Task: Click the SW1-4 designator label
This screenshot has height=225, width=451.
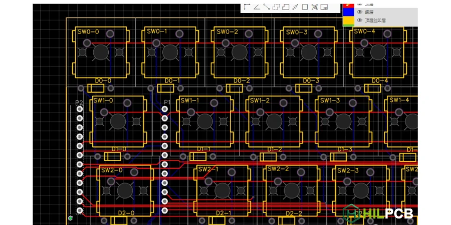Action: [x=399, y=100]
